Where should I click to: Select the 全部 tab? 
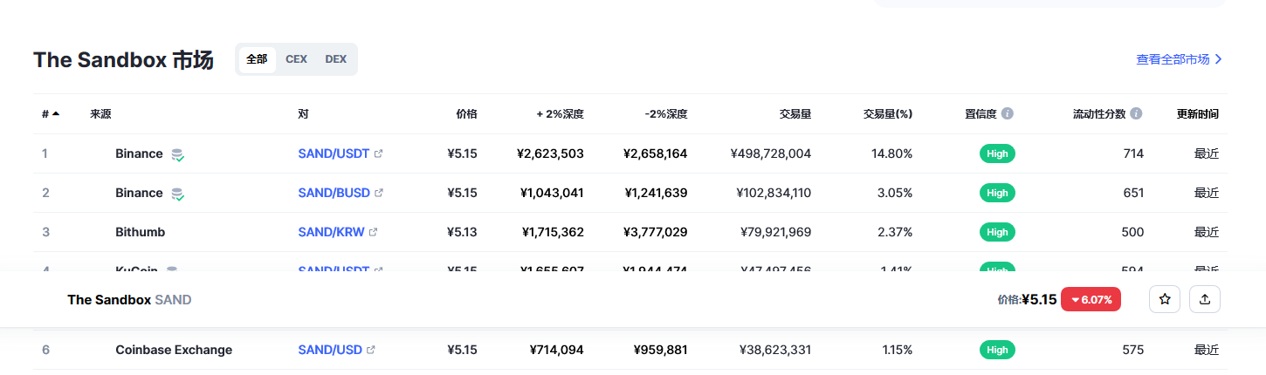[257, 59]
